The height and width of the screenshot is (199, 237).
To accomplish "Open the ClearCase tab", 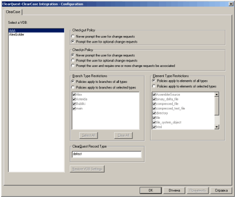I will pos(13,12).
